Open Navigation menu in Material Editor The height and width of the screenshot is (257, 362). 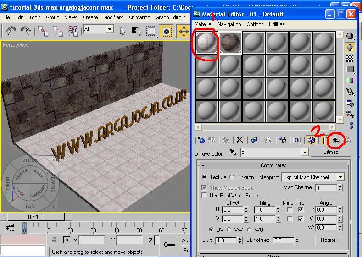(229, 24)
